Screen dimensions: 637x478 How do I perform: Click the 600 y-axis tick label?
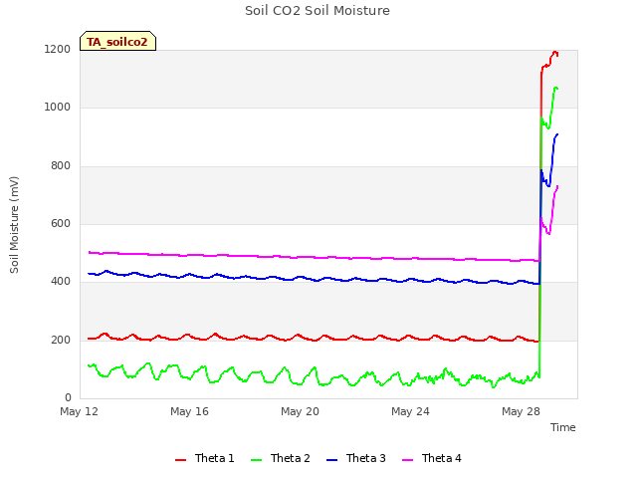[x=61, y=223]
